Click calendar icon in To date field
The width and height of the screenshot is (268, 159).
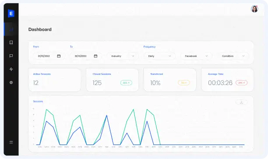click(95, 56)
